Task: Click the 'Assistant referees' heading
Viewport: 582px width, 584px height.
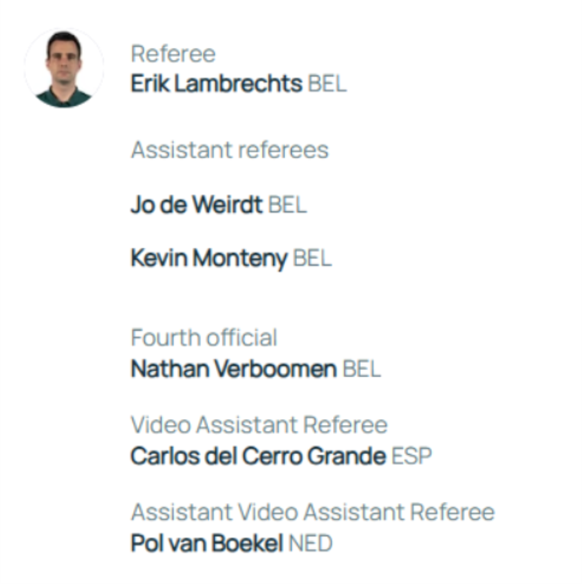Action: [230, 150]
